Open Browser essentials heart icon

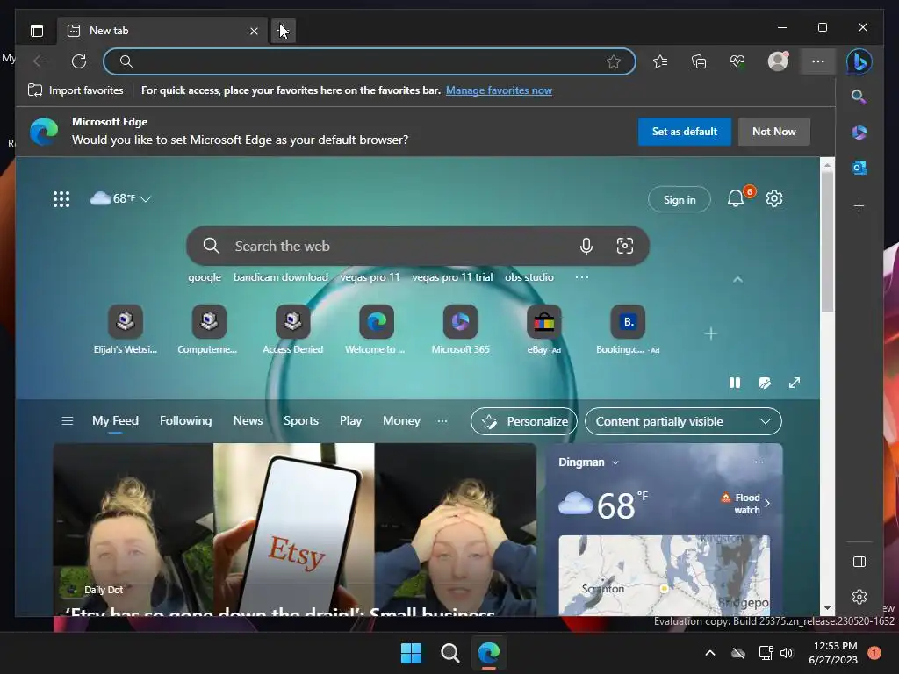[737, 61]
